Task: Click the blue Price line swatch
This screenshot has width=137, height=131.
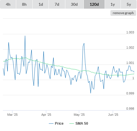Action: pos(51,124)
